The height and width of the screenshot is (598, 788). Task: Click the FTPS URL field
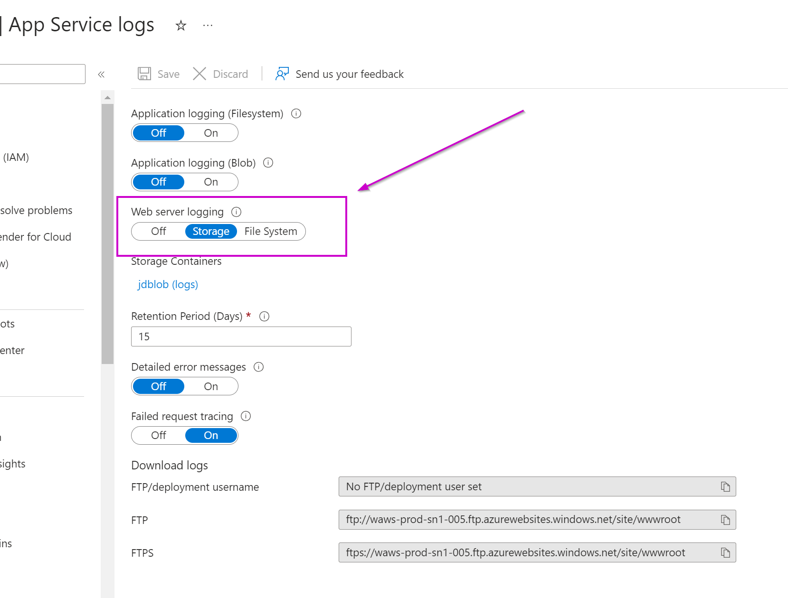[x=537, y=552]
